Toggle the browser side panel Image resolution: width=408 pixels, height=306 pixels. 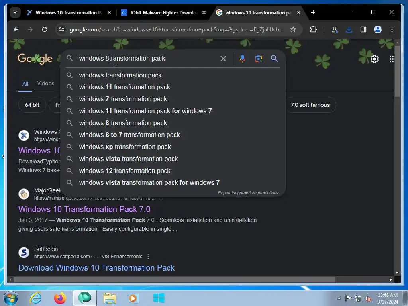coord(363,29)
